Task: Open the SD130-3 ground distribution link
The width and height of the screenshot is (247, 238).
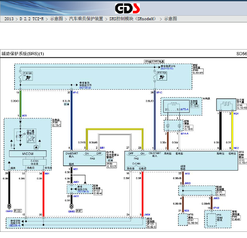Action: (x=83, y=192)
